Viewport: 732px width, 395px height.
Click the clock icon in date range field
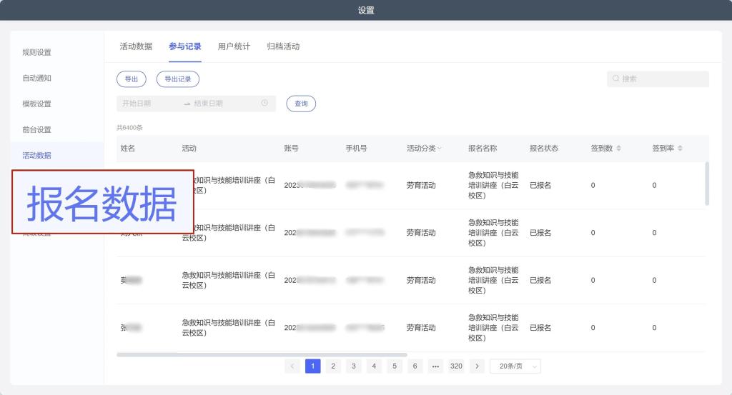[x=264, y=104]
